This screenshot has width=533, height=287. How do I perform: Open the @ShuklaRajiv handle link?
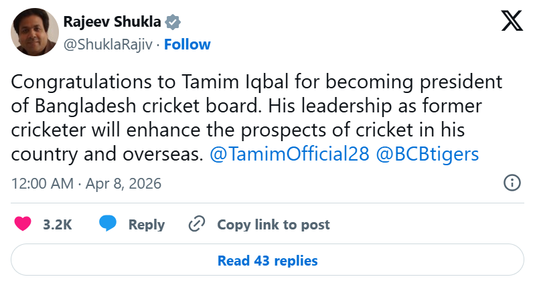[109, 44]
